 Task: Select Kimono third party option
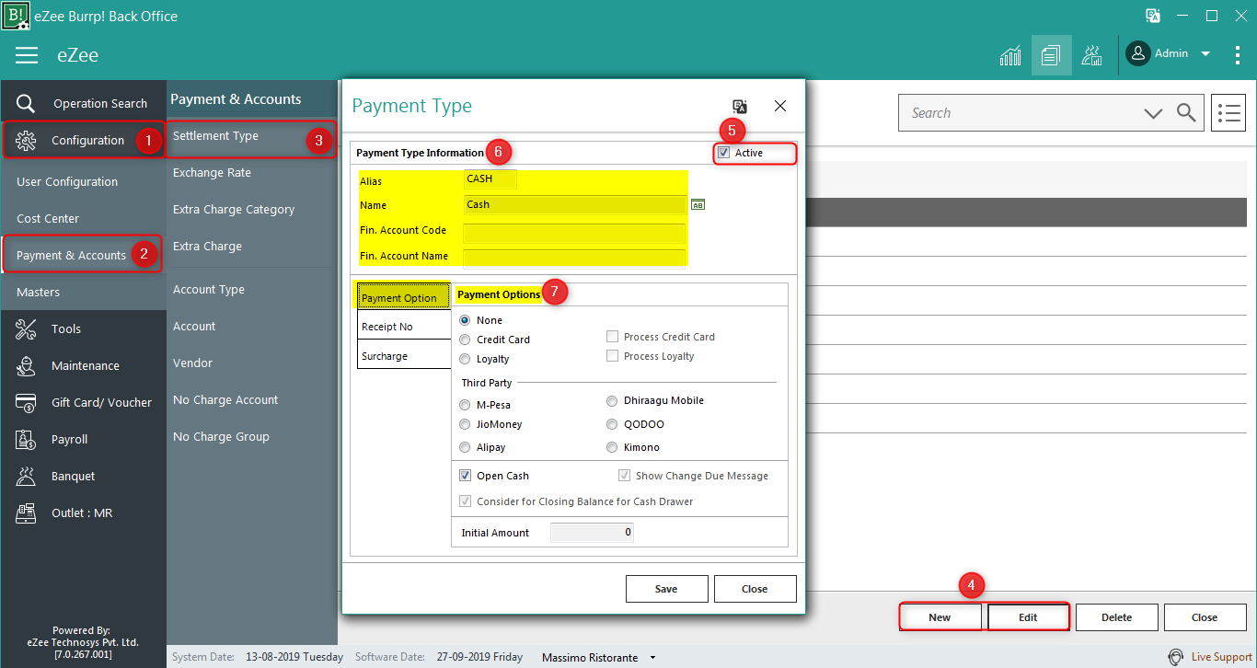[x=612, y=447]
